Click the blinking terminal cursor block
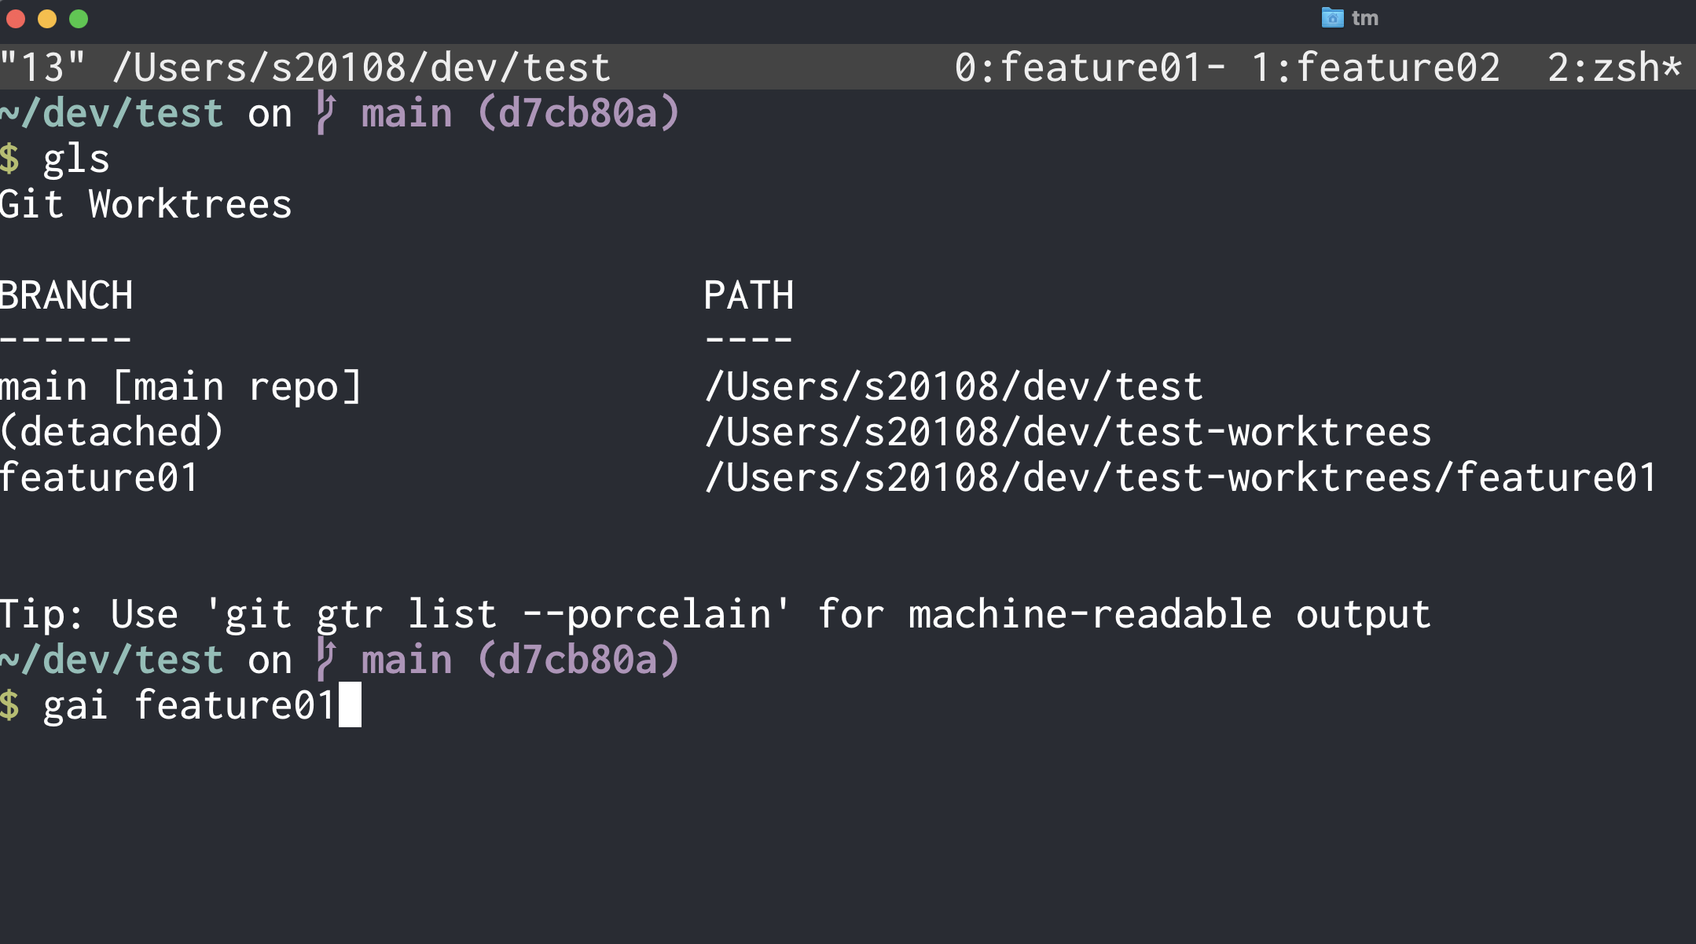 [x=350, y=705]
